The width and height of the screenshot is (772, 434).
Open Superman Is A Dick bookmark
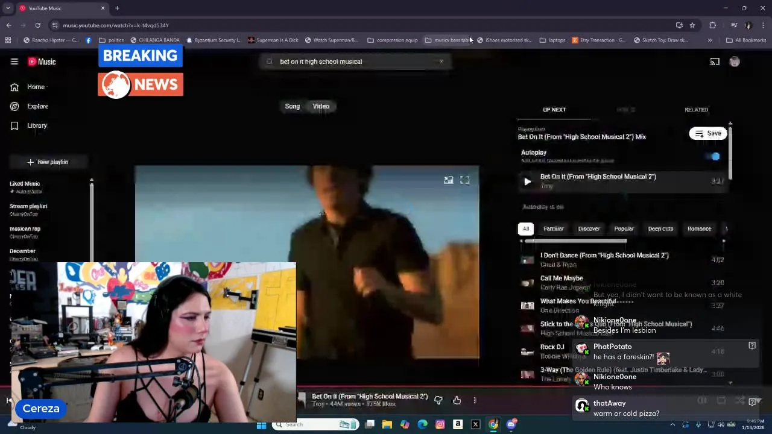tap(273, 40)
